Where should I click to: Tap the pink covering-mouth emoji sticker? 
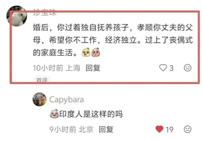tap(96, 52)
